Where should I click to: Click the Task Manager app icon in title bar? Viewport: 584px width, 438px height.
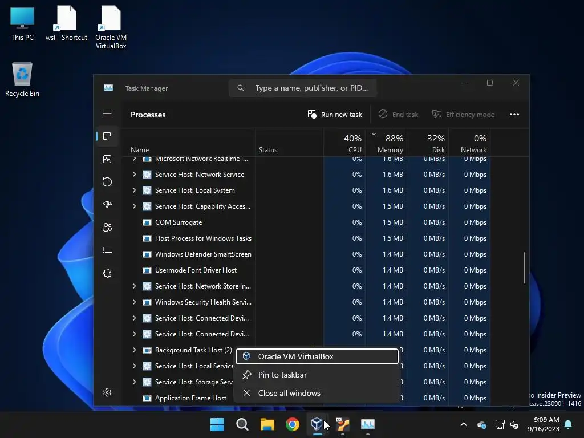pyautogui.click(x=108, y=88)
